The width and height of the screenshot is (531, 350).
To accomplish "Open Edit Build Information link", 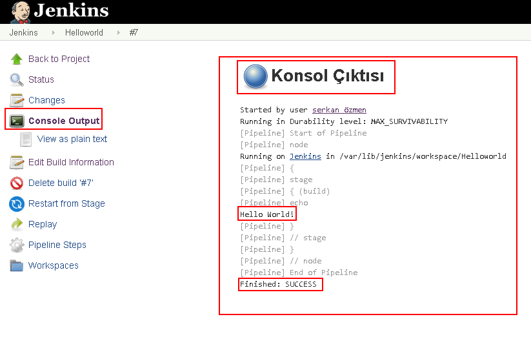I will (71, 162).
